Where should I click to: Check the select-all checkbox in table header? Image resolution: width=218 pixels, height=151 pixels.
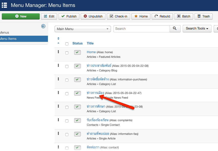pyautogui.click(x=67, y=44)
